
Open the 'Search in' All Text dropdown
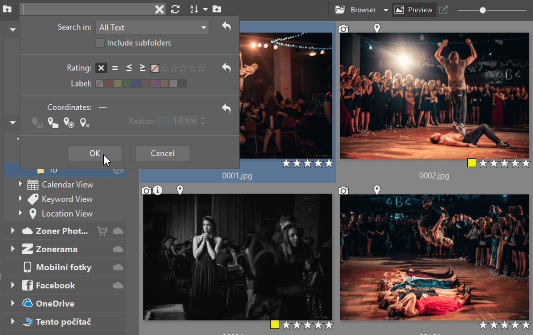(x=152, y=27)
